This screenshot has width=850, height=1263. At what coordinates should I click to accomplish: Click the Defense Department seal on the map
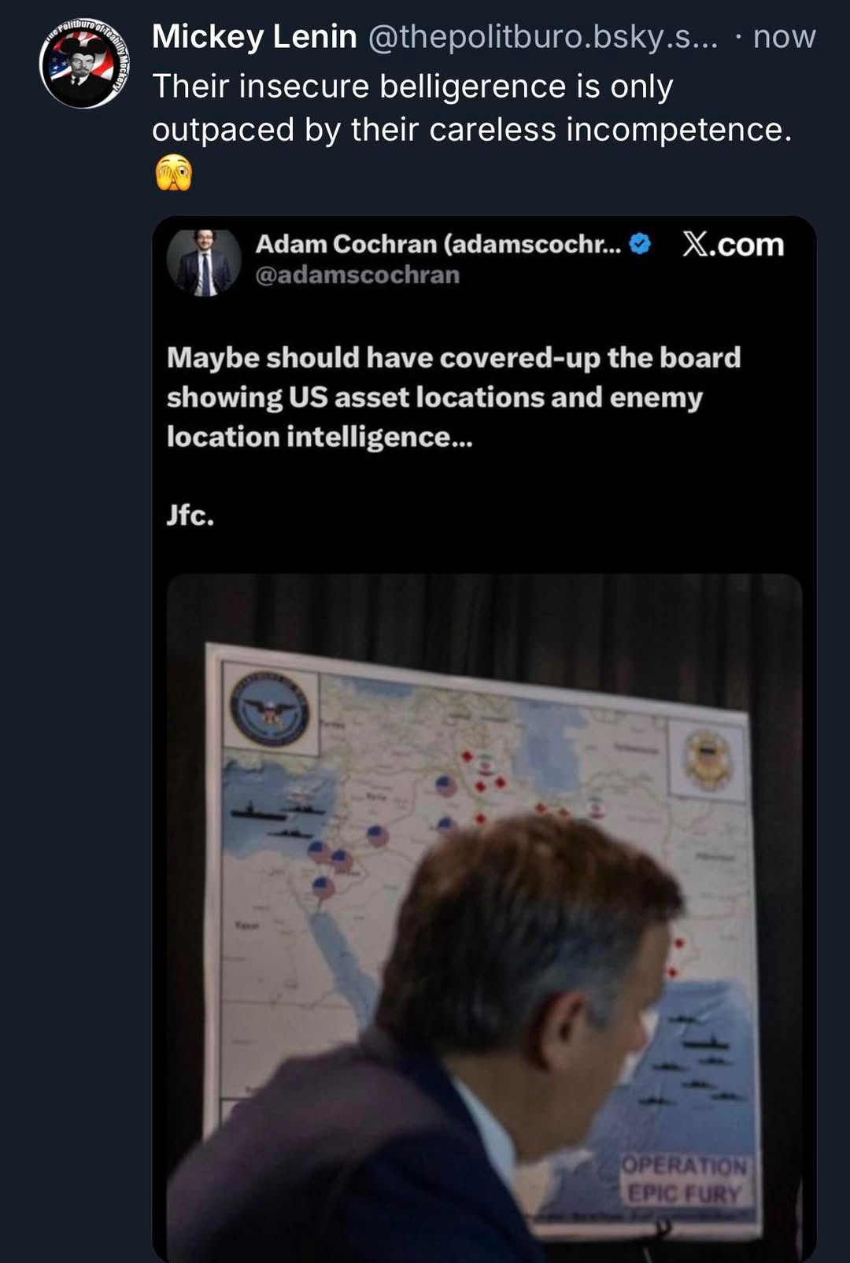tap(270, 710)
